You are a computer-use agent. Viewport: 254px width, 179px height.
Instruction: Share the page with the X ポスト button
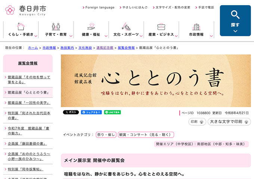71,112
